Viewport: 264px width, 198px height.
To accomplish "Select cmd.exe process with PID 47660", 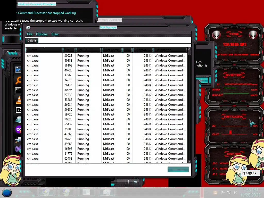I will coord(106,134).
